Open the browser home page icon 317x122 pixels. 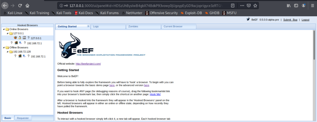(x=28, y=6)
